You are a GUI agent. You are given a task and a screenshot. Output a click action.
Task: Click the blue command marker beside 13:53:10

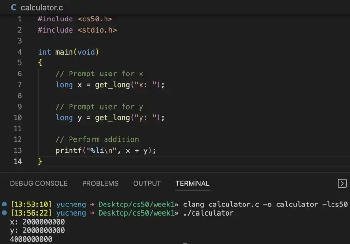tap(4, 204)
